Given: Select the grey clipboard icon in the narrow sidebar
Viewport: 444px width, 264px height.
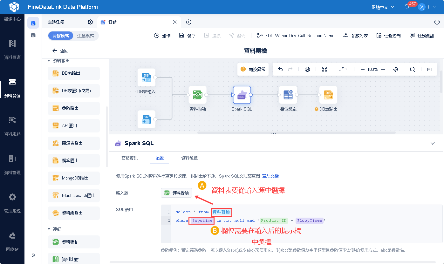Looking at the screenshot, I should coord(33,35).
